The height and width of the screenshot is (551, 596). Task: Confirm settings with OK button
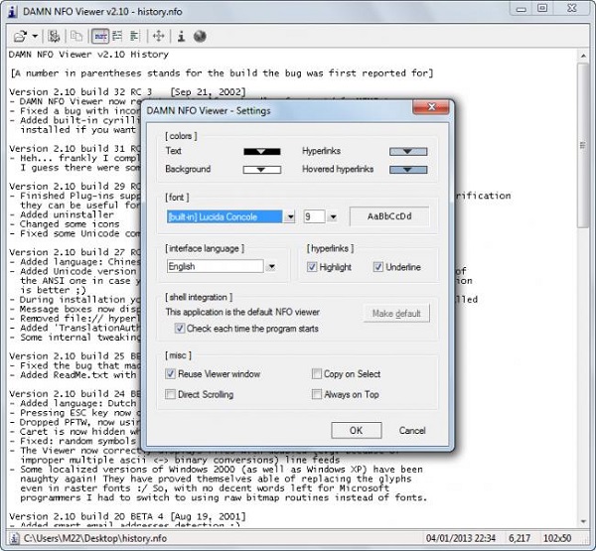click(357, 430)
